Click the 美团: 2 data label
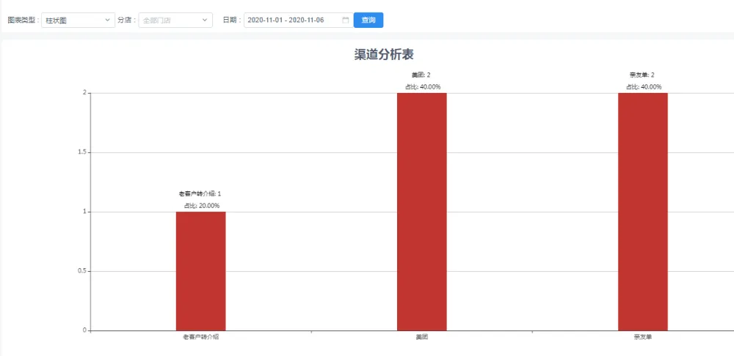Screen dimensions: 734x356 [x=421, y=75]
